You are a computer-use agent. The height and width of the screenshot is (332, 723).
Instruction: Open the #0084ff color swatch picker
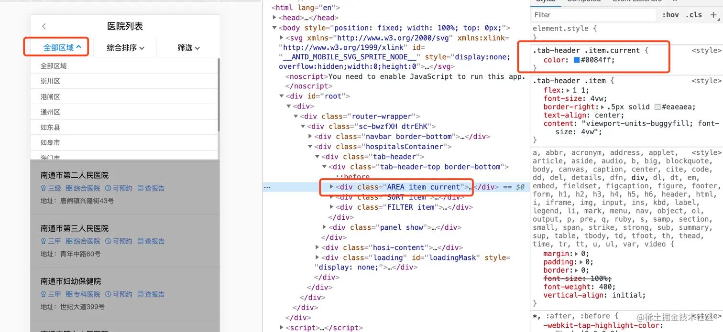click(577, 60)
